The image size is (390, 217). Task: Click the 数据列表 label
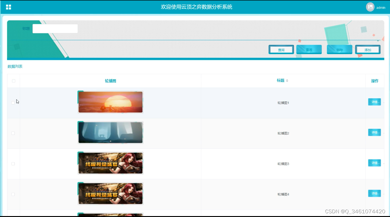(15, 66)
